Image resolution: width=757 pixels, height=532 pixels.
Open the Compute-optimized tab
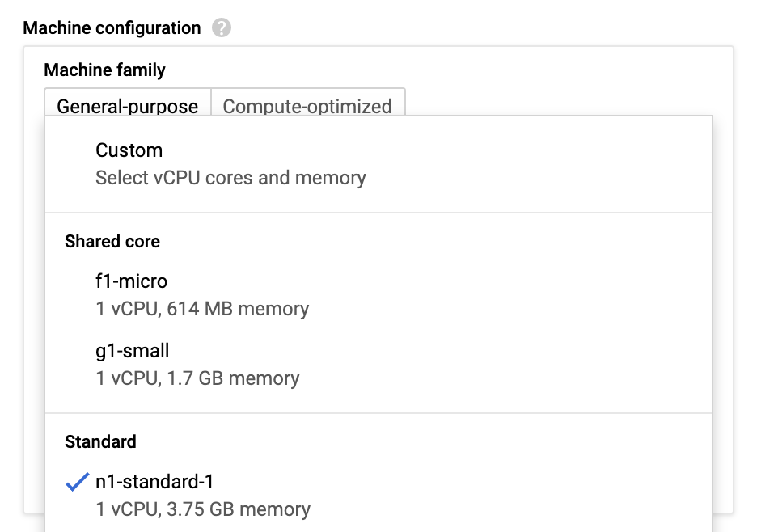[x=307, y=106]
